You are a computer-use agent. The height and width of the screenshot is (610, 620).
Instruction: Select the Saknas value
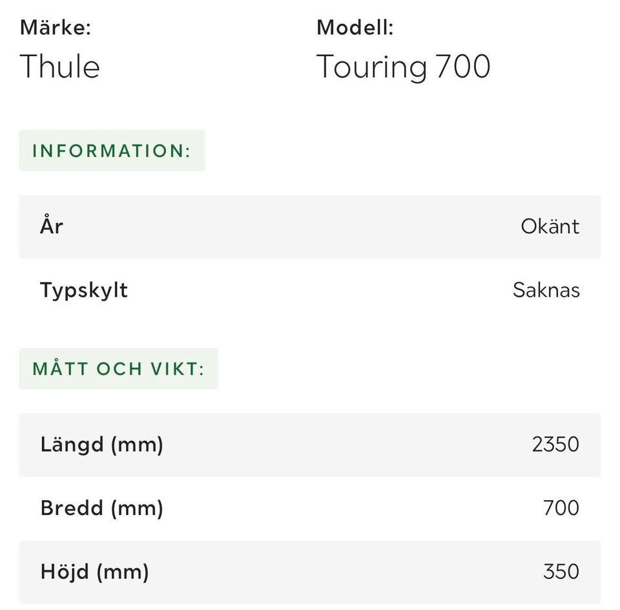click(546, 290)
